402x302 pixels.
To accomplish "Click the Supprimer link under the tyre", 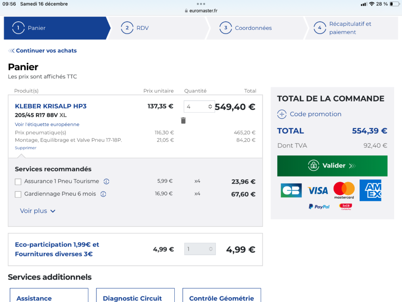I will coord(26,148).
